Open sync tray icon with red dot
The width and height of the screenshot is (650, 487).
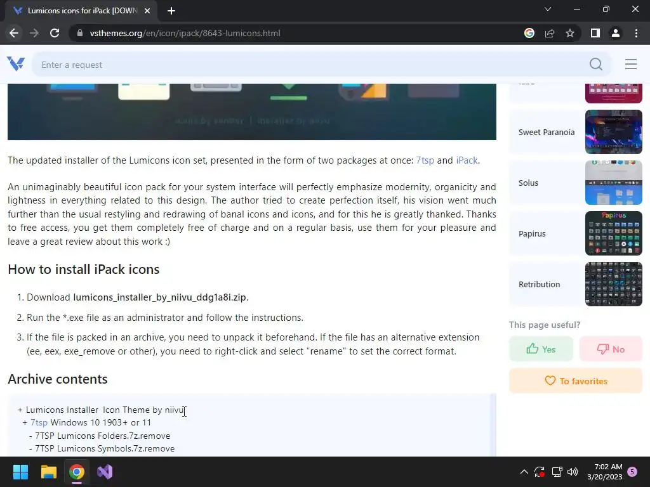[540, 472]
